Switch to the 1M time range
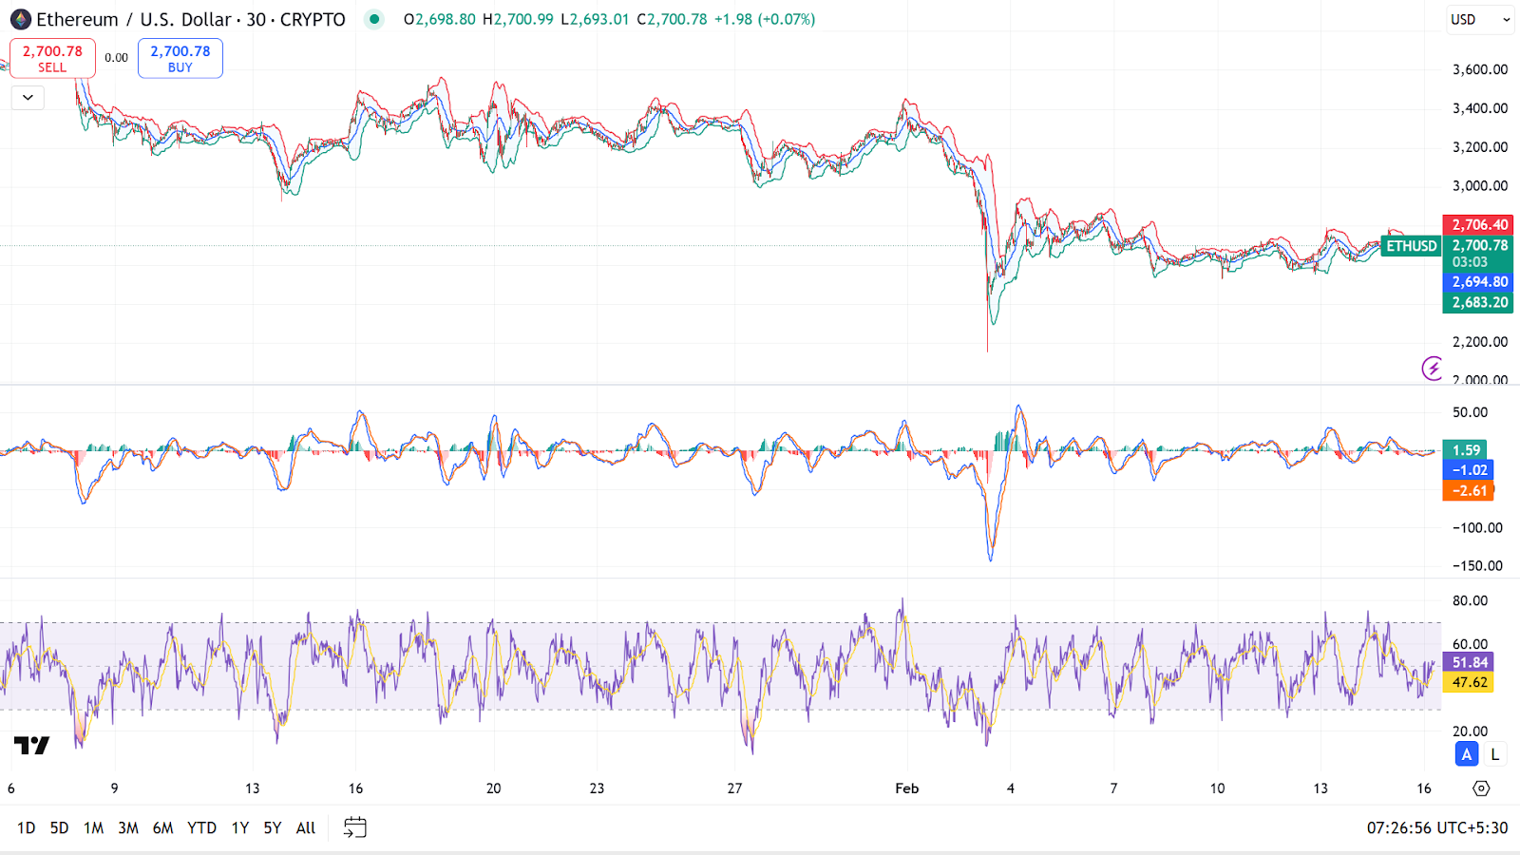 (x=93, y=827)
